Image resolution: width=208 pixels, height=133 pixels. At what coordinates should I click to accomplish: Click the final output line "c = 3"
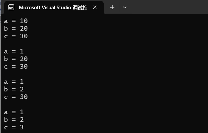point(14,127)
